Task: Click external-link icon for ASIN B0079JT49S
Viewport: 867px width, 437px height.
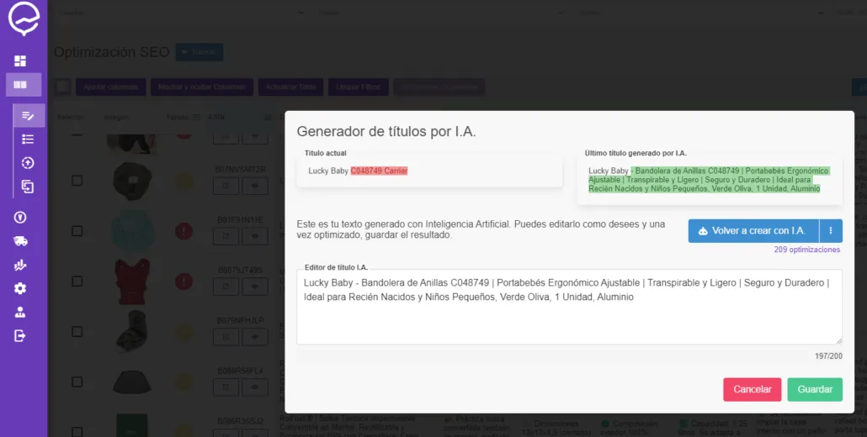Action: pos(226,287)
